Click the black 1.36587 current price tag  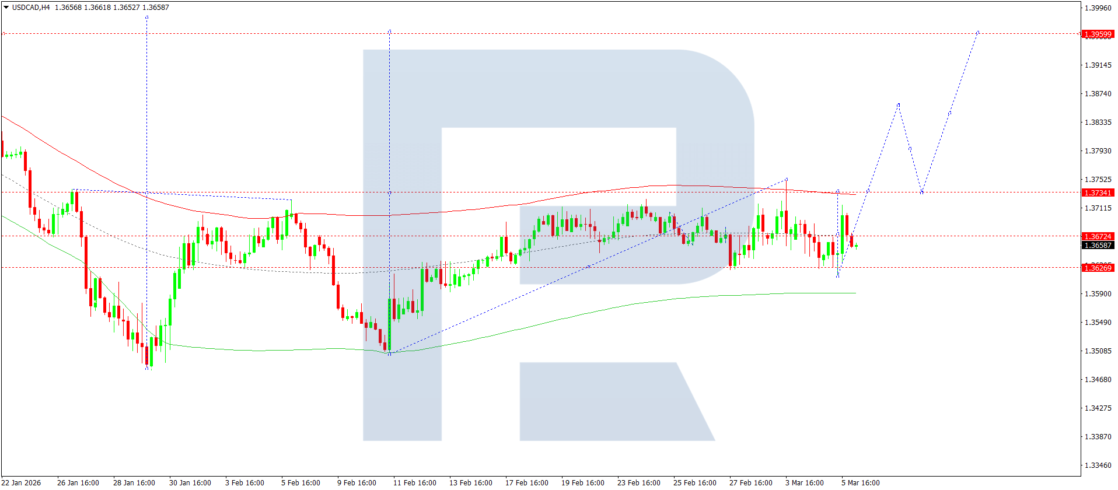[x=1097, y=246]
